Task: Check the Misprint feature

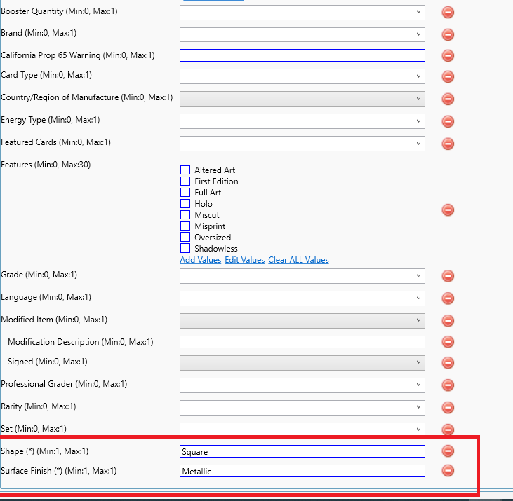Action: tap(185, 226)
